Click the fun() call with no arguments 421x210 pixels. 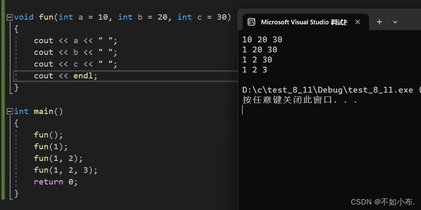pos(48,135)
